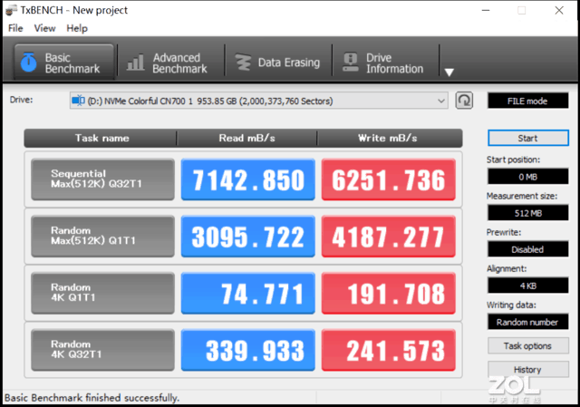This screenshot has height=407, width=580.
Task: Click the Drive Information icon
Action: pyautogui.click(x=349, y=63)
